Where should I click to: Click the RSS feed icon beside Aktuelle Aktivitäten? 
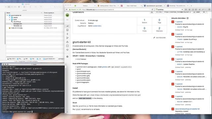click(187, 18)
